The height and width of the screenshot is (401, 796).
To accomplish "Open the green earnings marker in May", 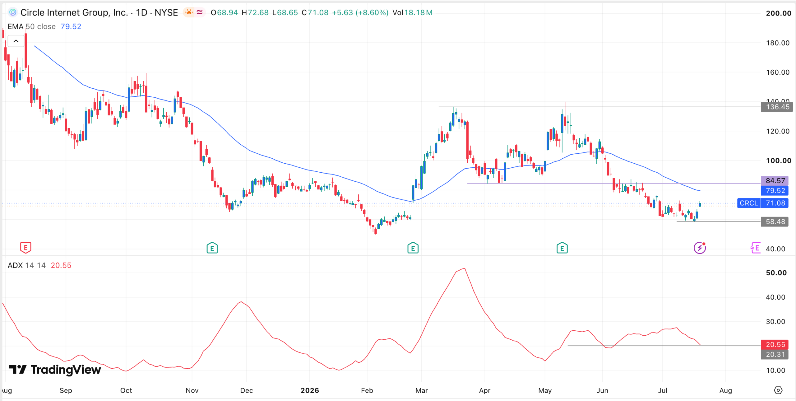I will (x=562, y=248).
